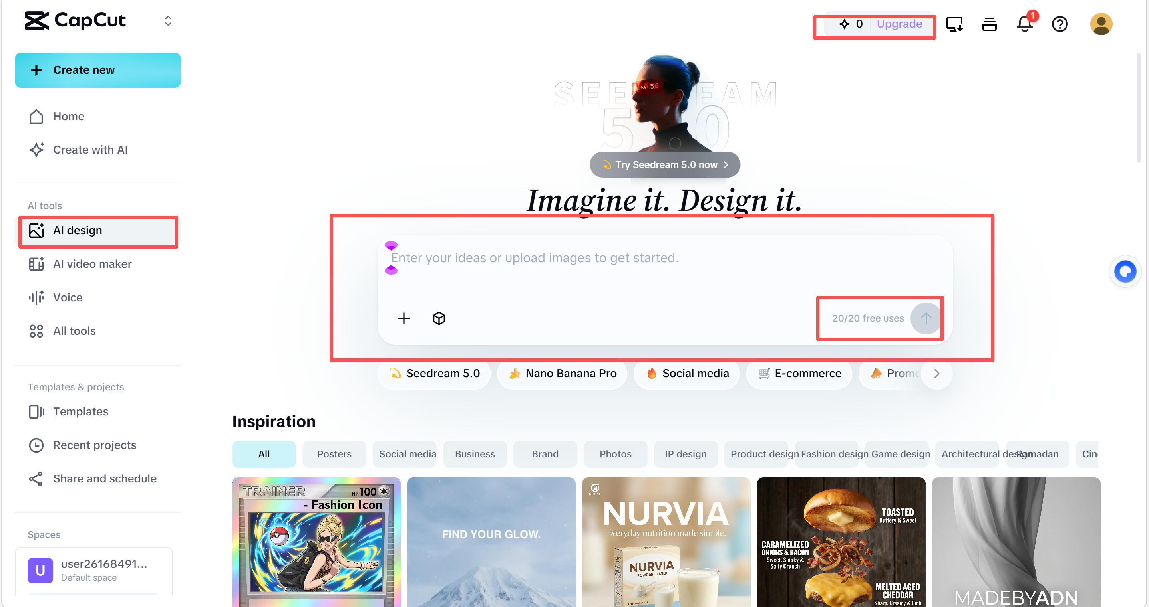The height and width of the screenshot is (607, 1149).
Task: Open All tools from the sidebar
Action: pyautogui.click(x=74, y=331)
